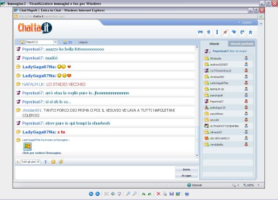Start slideshow in the image viewer
This screenshot has width=278, height=200.
tap(119, 194)
